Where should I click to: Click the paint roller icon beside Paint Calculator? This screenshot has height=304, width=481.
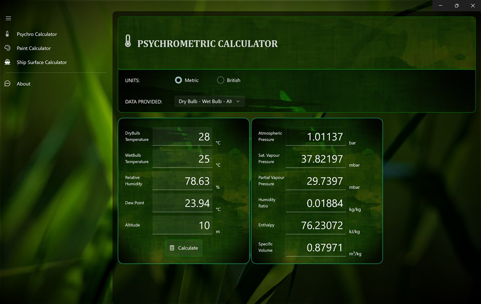8,48
